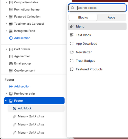Click the plus icon beside Add block

click(x=15, y=108)
